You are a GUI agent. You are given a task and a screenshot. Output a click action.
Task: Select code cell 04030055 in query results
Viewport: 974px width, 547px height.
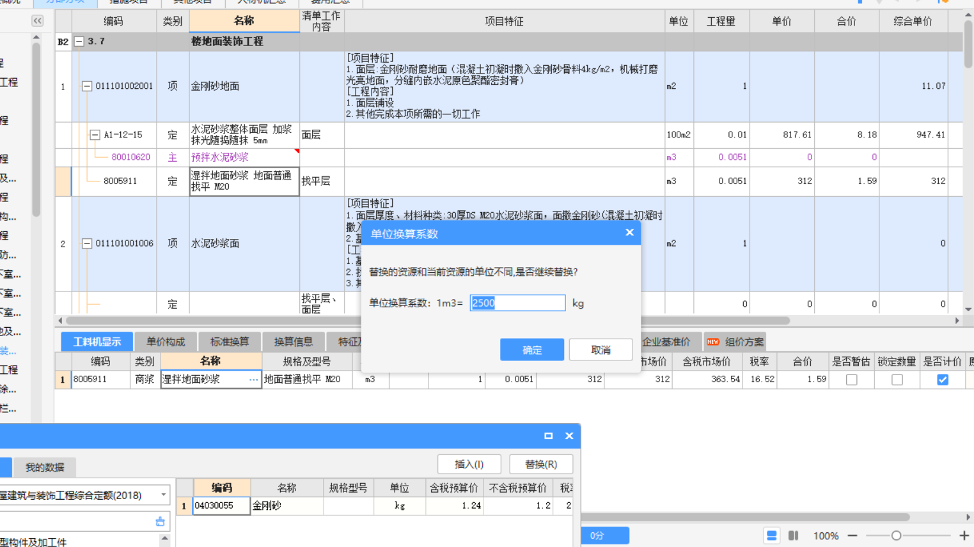click(x=221, y=505)
